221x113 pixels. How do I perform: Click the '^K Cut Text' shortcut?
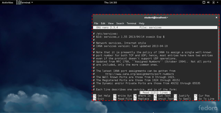[162, 96]
